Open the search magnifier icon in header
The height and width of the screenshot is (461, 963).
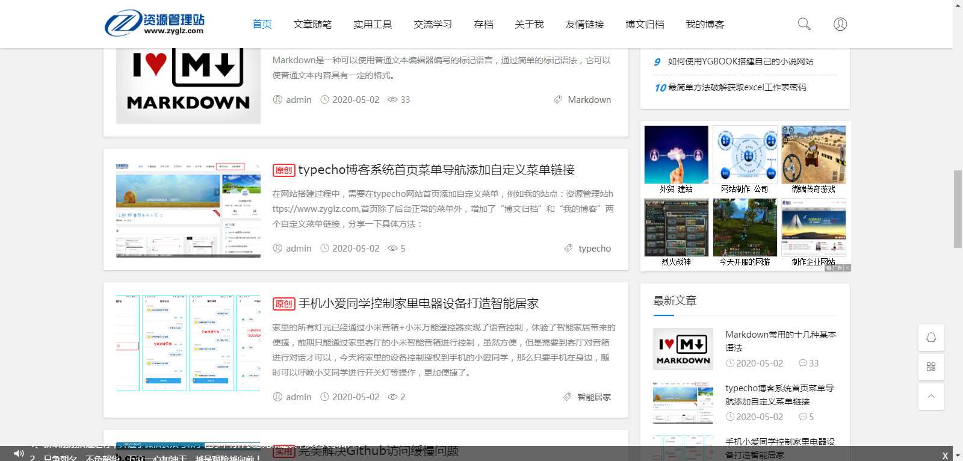804,24
